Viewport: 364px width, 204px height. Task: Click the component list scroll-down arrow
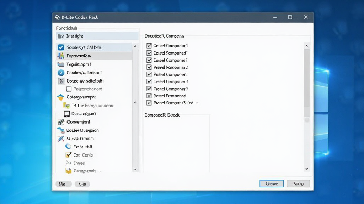click(x=307, y=169)
